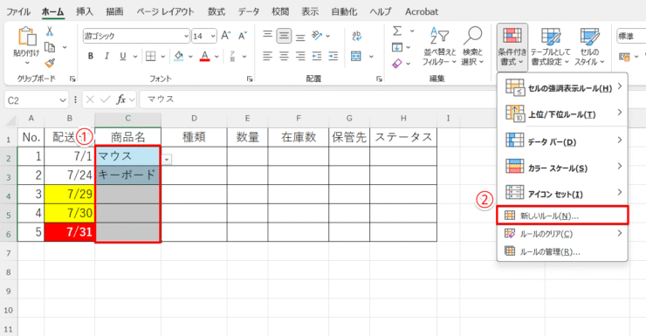Click the Cut scissors icon
646x336 pixels.
[50, 31]
